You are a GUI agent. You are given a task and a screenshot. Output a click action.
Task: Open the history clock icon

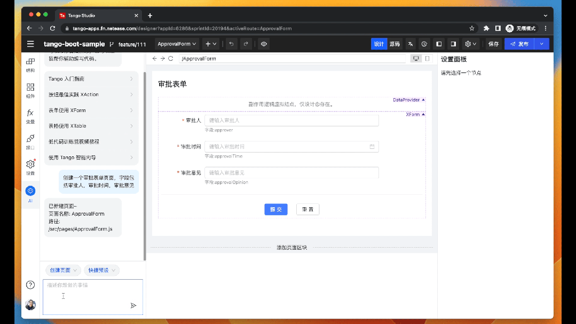point(424,44)
